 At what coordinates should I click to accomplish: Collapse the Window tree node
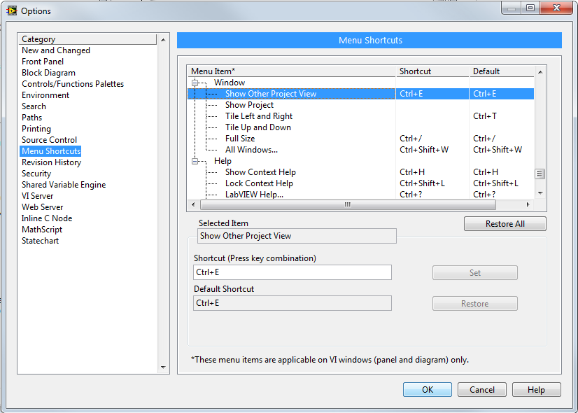(x=195, y=83)
